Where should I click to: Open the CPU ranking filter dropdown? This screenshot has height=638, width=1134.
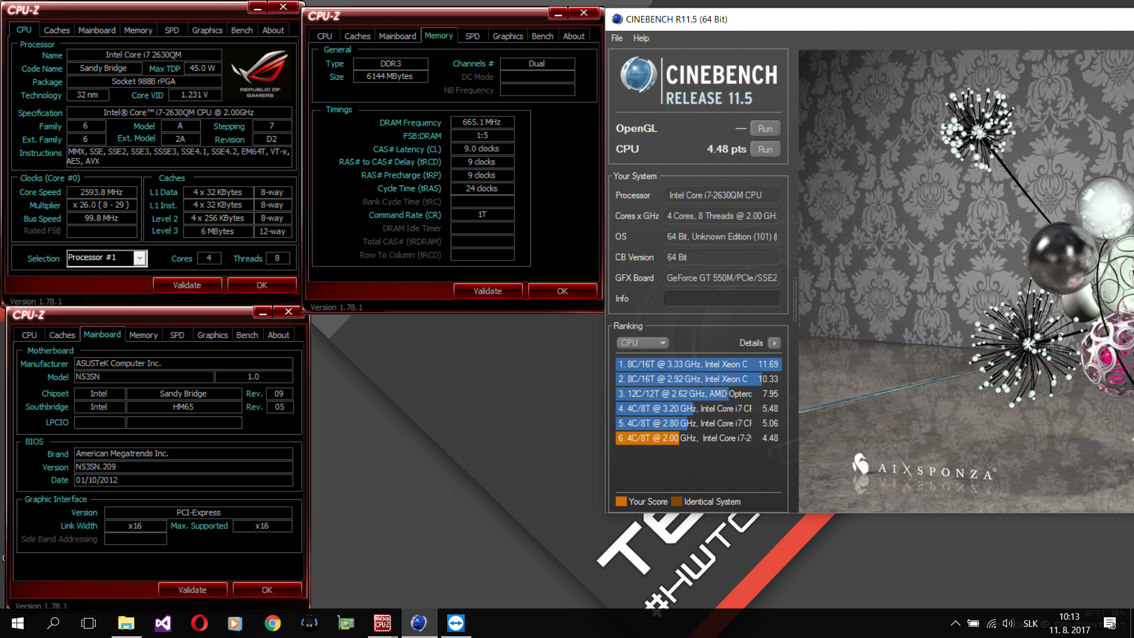(643, 343)
